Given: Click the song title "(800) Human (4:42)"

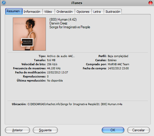Looking at the screenshot, I should (x=63, y=20).
